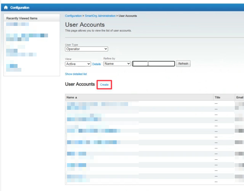
Task: Open the User Type dropdown showing Operator
Action: (87, 49)
